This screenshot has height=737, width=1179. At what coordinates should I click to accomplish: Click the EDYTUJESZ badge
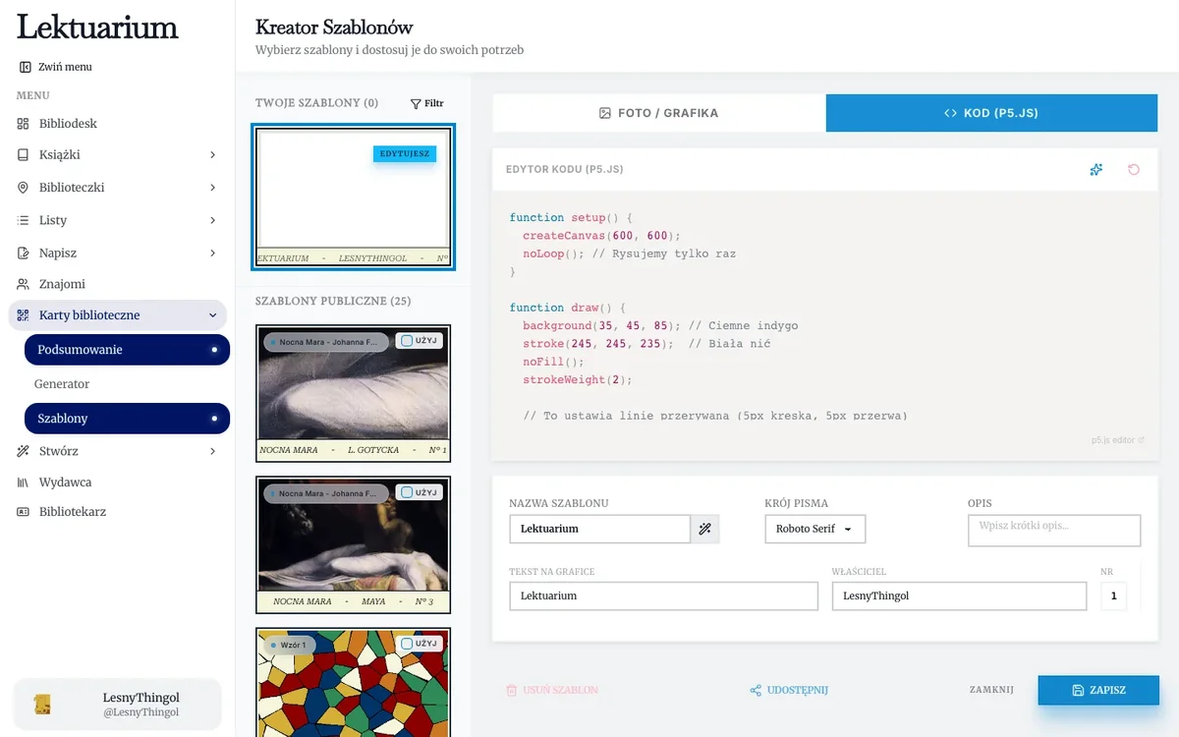click(404, 154)
